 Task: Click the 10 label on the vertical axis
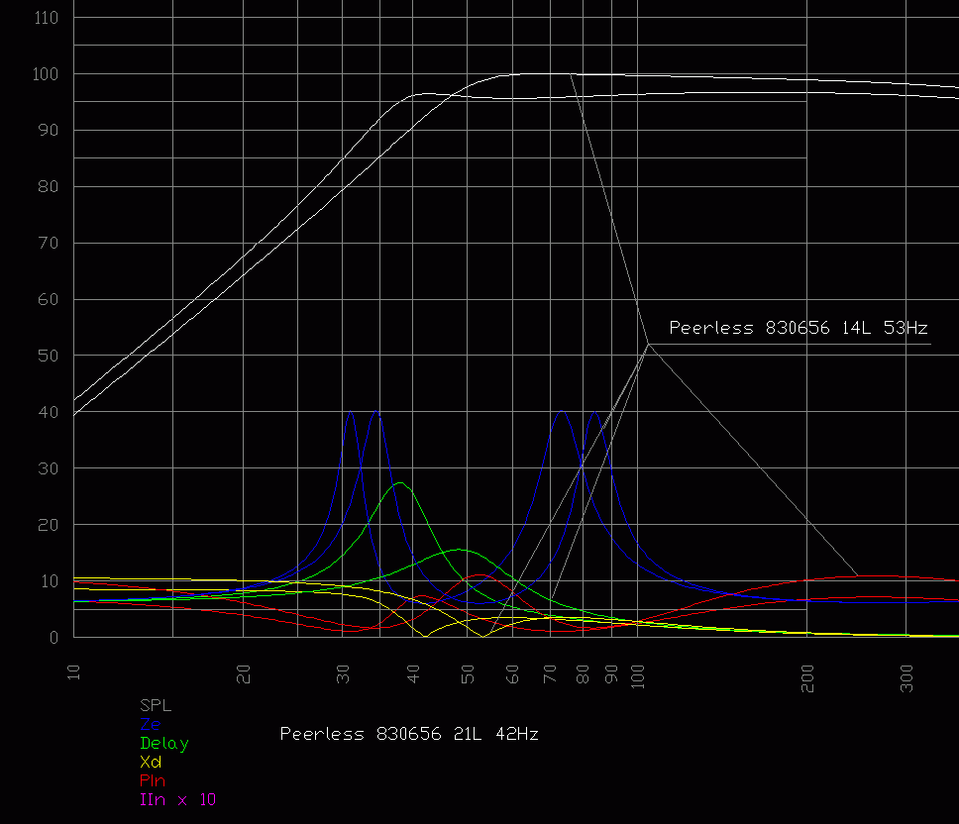click(x=49, y=580)
